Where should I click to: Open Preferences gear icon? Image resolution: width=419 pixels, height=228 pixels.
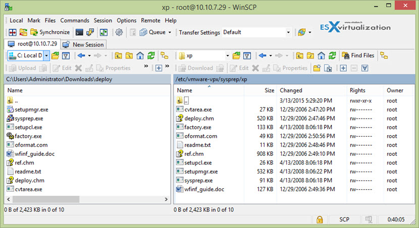pos(119,32)
